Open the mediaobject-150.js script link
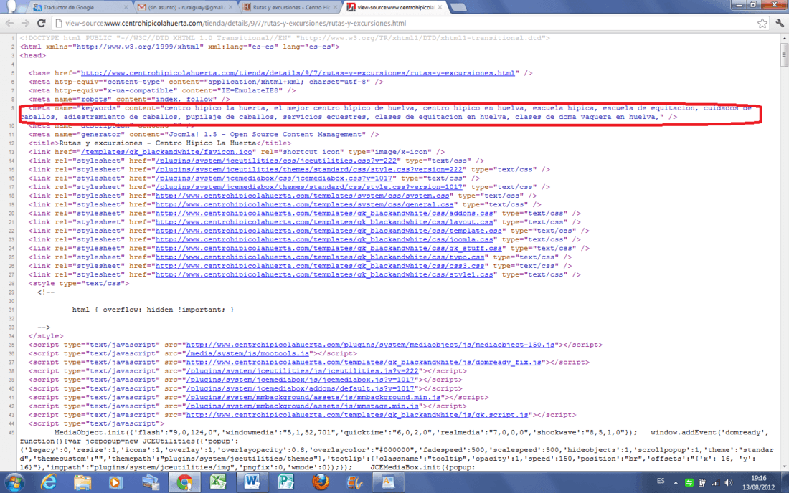789x493 pixels. tap(370, 345)
